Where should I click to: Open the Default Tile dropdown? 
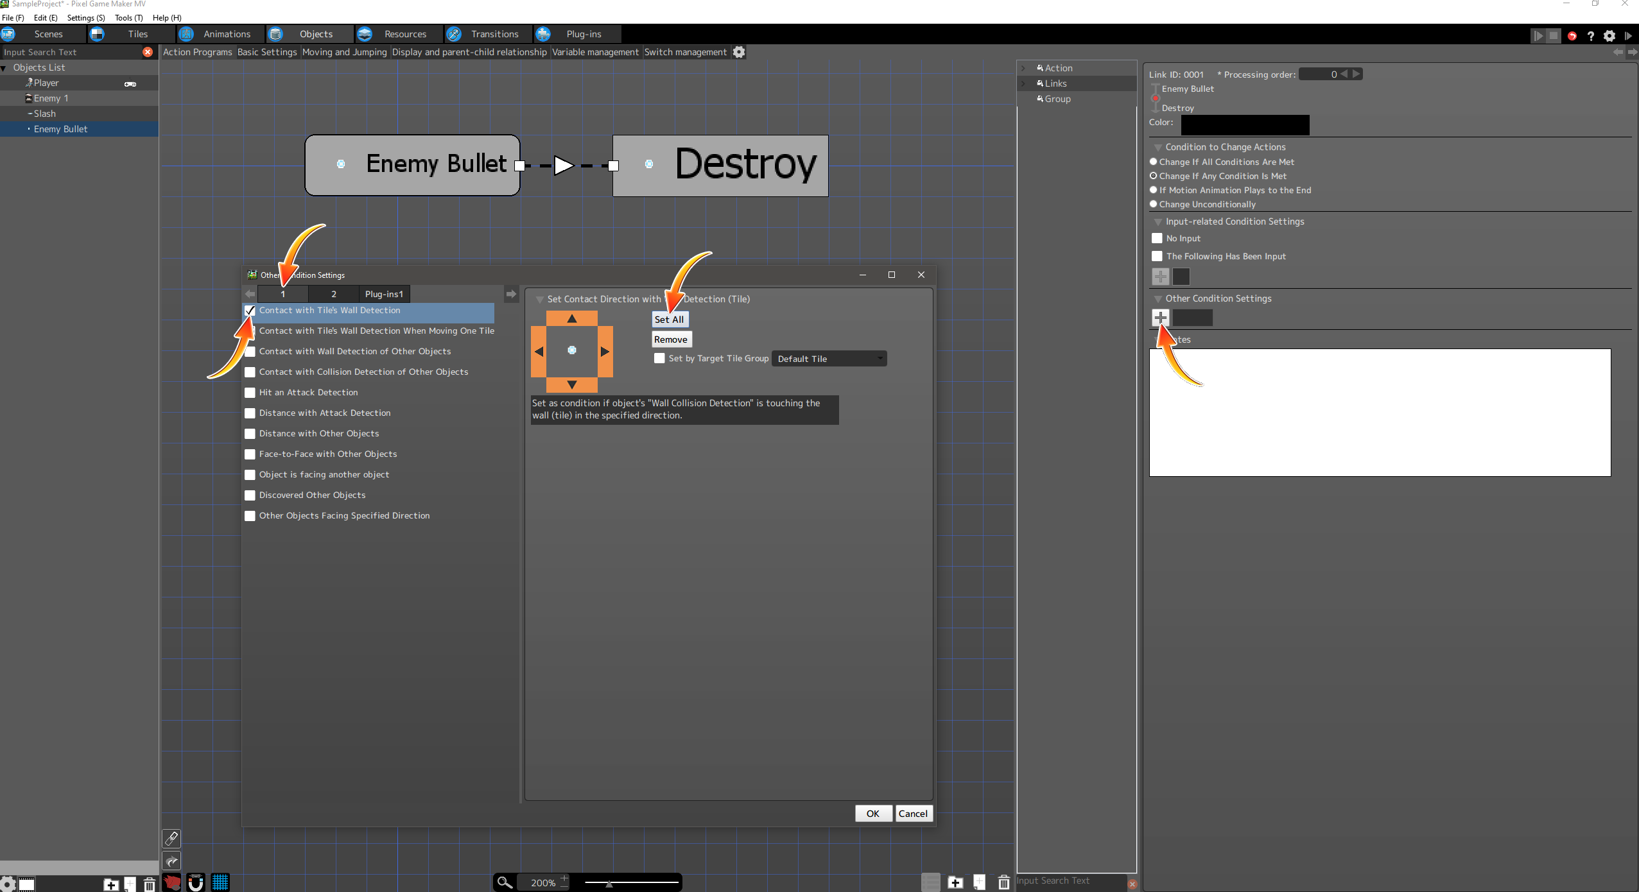(829, 359)
